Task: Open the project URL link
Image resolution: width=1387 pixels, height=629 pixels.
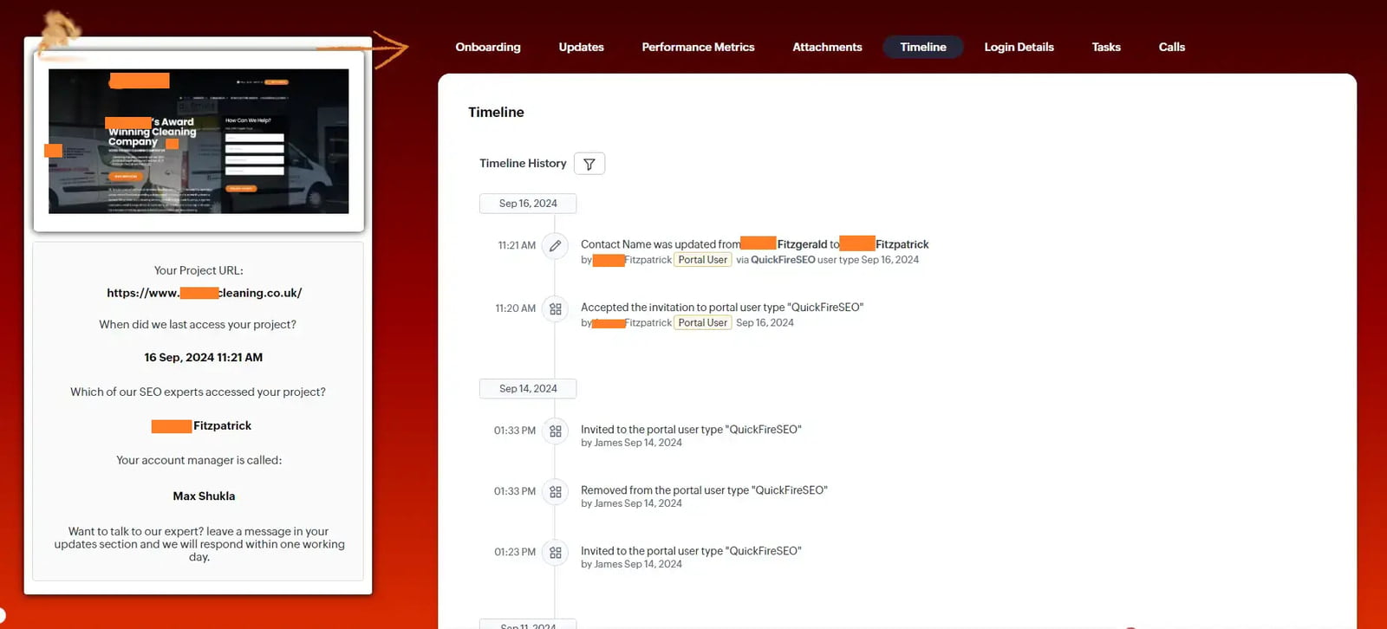Action: (205, 293)
